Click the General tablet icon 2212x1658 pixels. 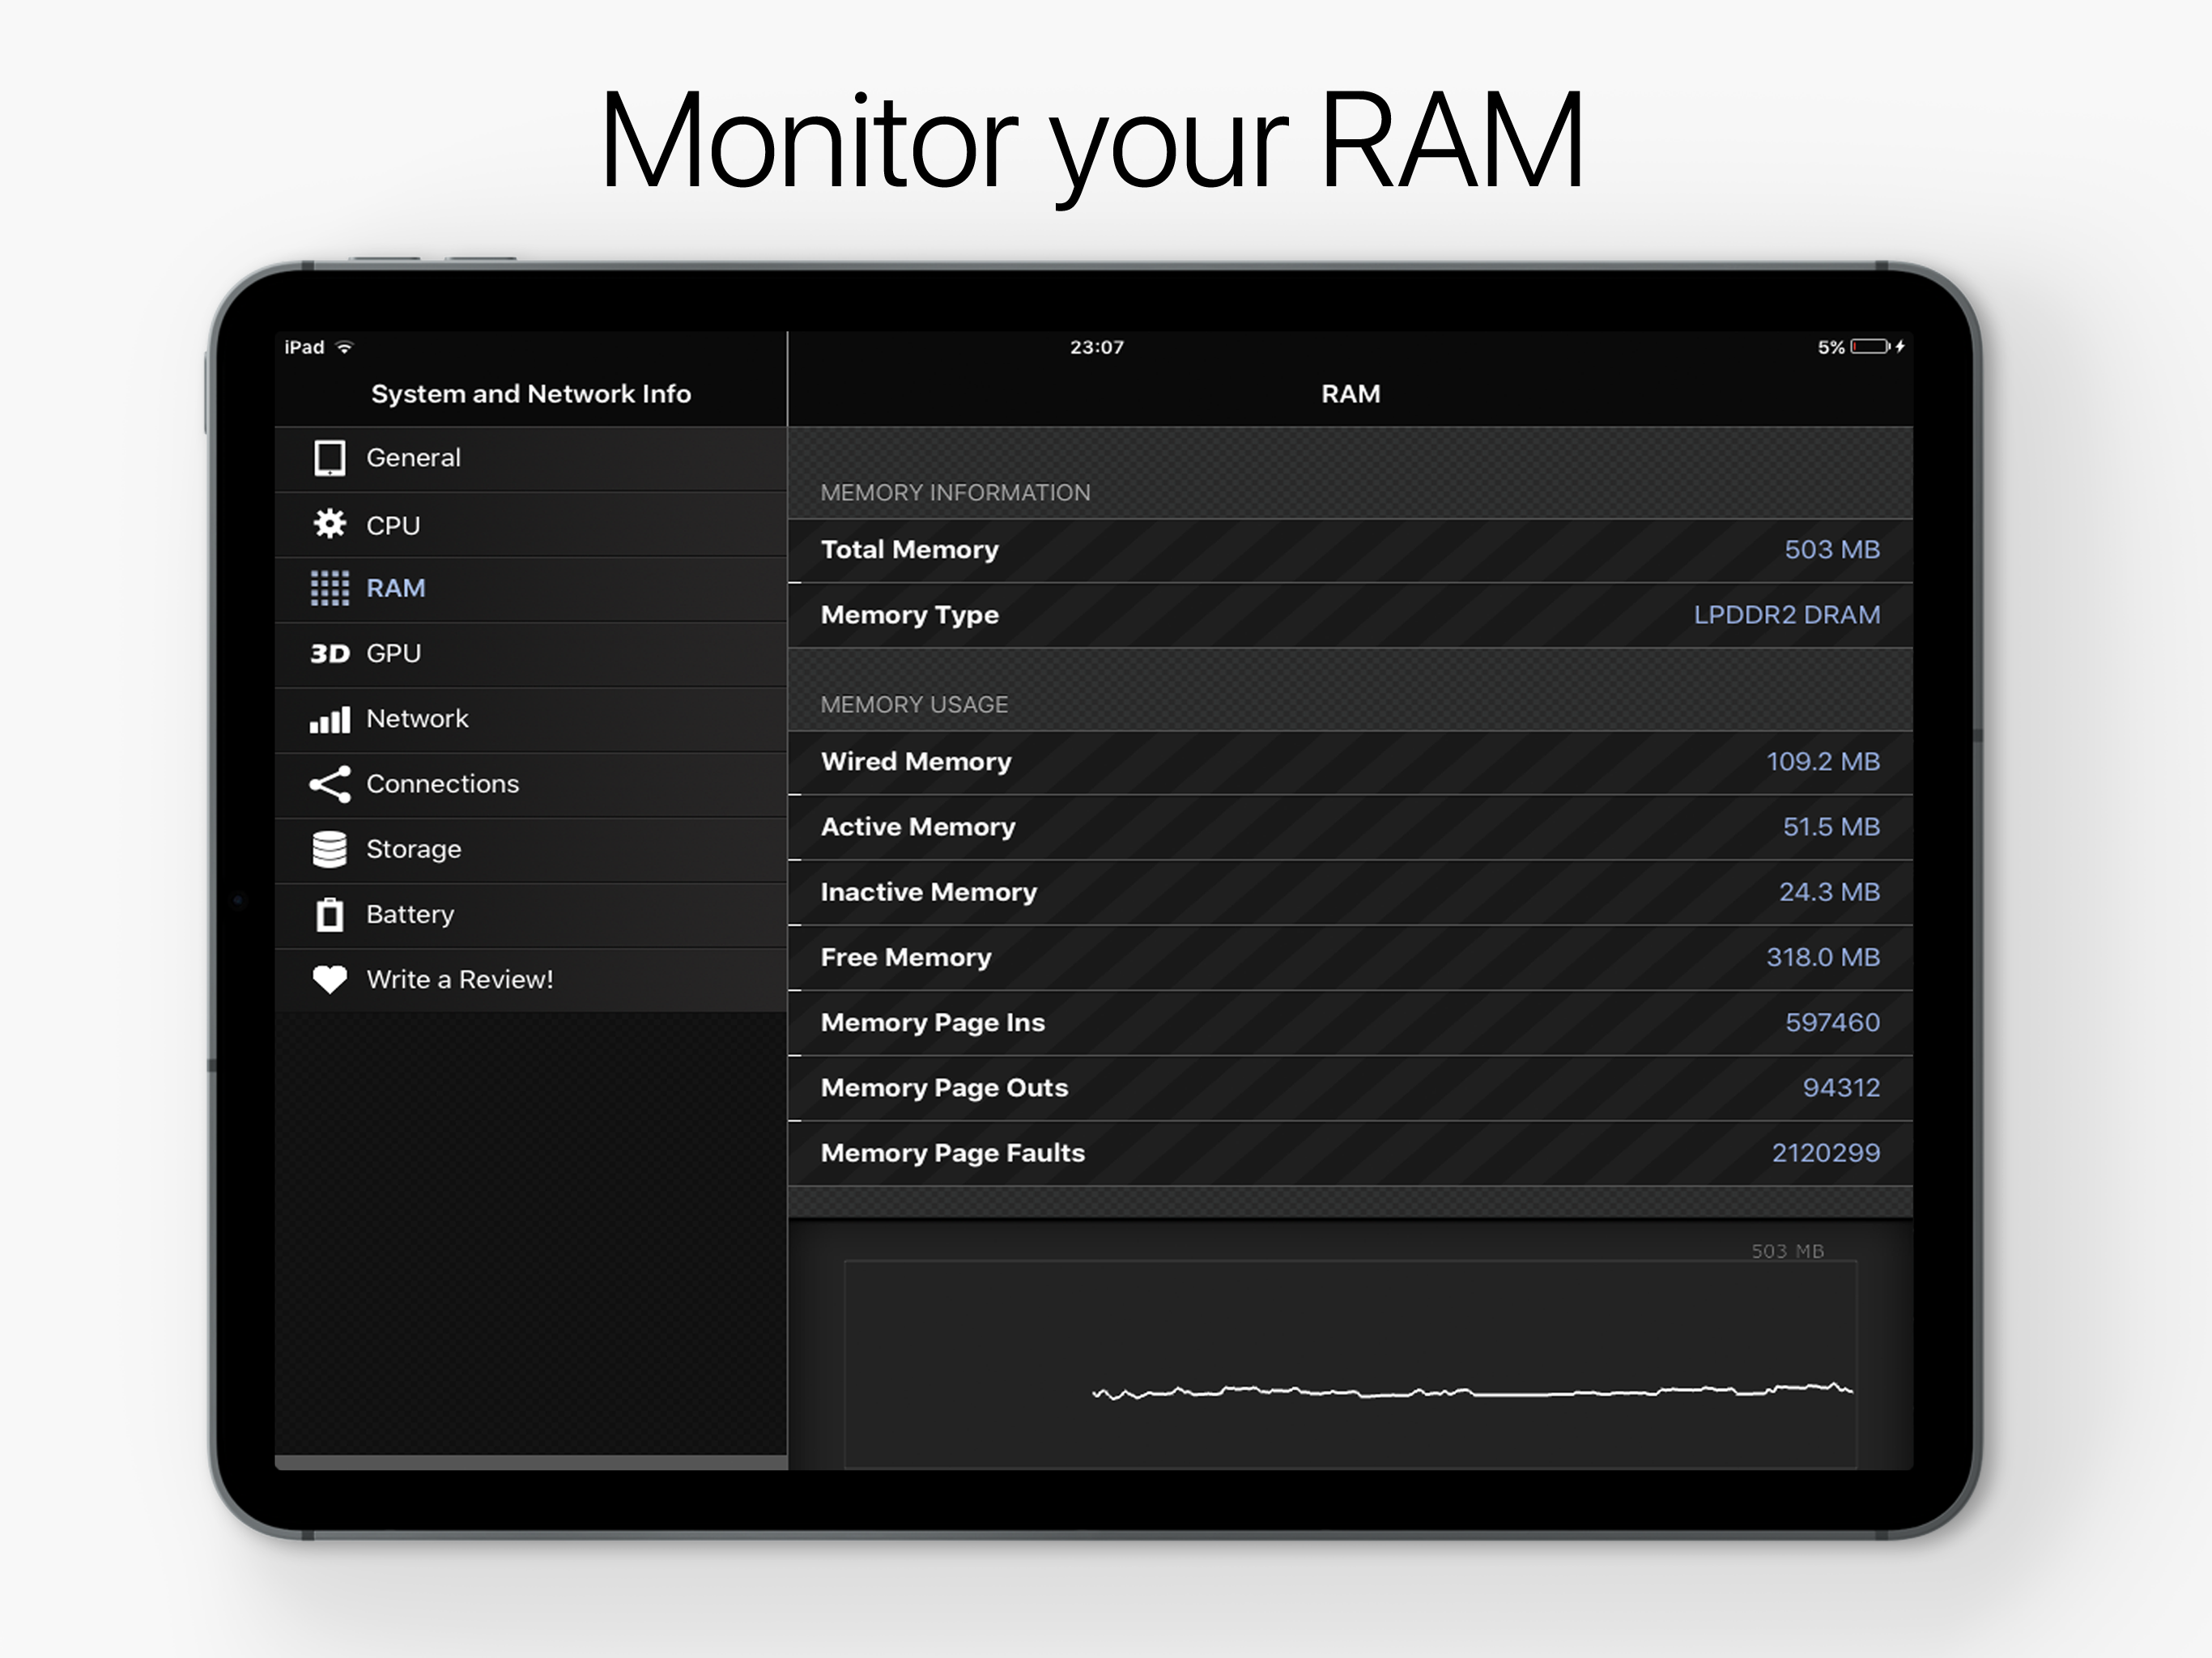pos(329,458)
